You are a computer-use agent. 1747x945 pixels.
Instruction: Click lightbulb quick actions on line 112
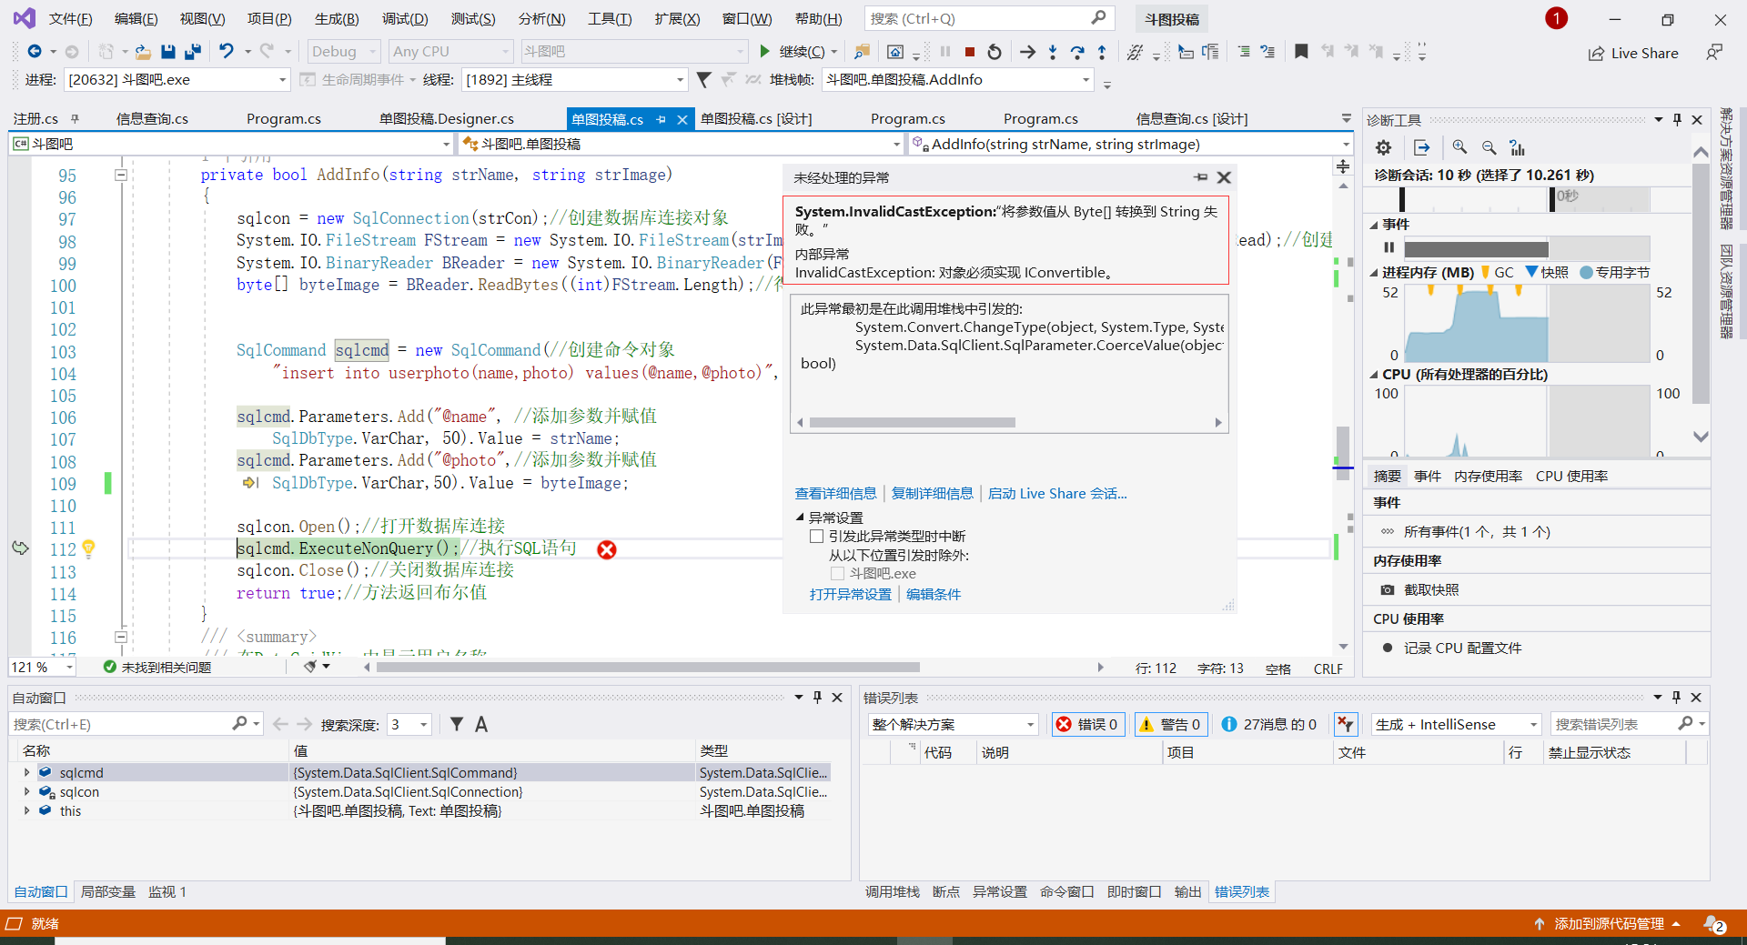(x=88, y=548)
